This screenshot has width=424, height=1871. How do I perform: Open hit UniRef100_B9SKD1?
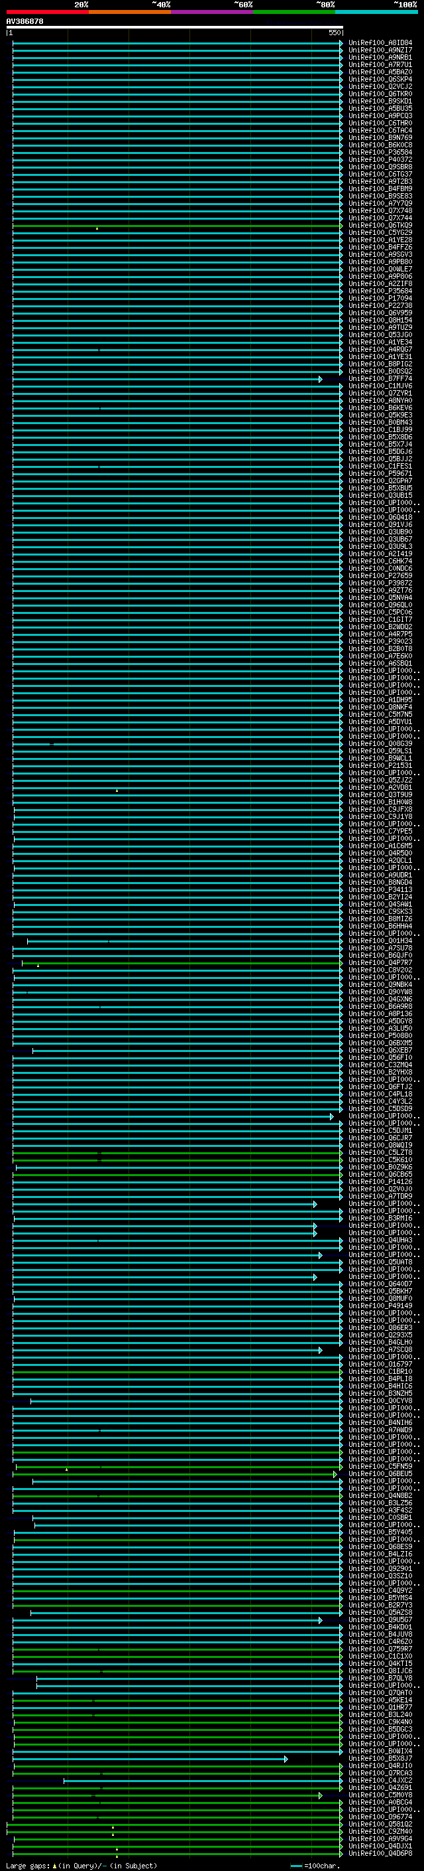pos(380,101)
